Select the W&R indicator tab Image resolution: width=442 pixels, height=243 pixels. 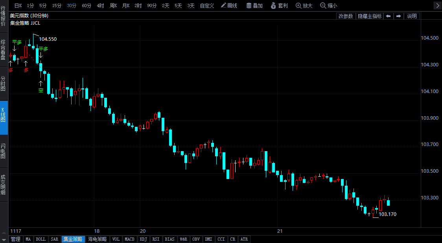[x=184, y=239]
